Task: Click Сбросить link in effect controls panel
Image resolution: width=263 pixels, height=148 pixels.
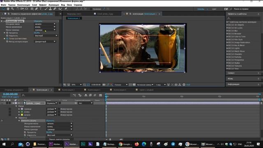Action: (x=38, y=21)
